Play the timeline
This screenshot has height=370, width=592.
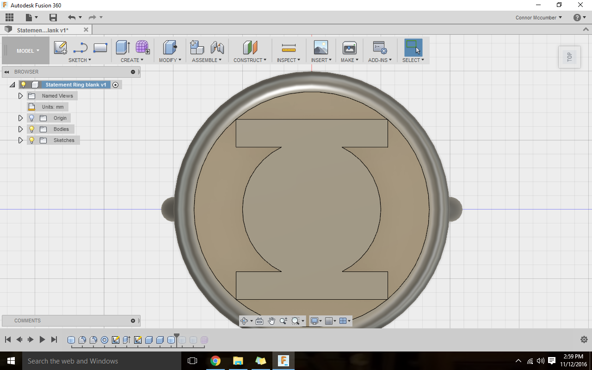[x=42, y=339]
